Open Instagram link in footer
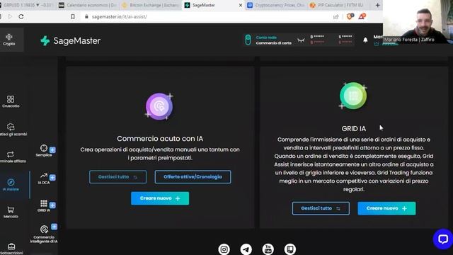Image resolution: width=453 pixels, height=255 pixels. (x=224, y=249)
